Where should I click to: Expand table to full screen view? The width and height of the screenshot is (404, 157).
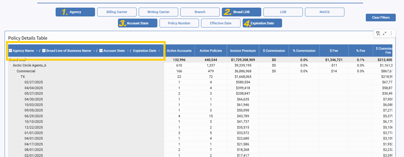(x=385, y=34)
